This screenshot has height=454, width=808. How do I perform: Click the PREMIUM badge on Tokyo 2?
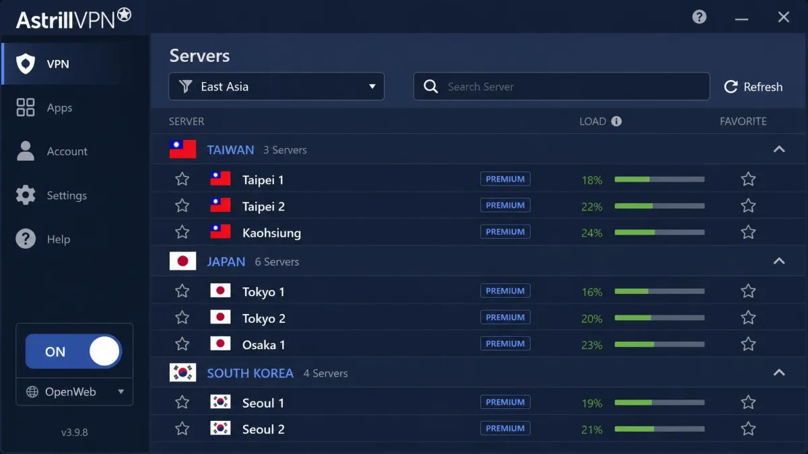coord(505,317)
